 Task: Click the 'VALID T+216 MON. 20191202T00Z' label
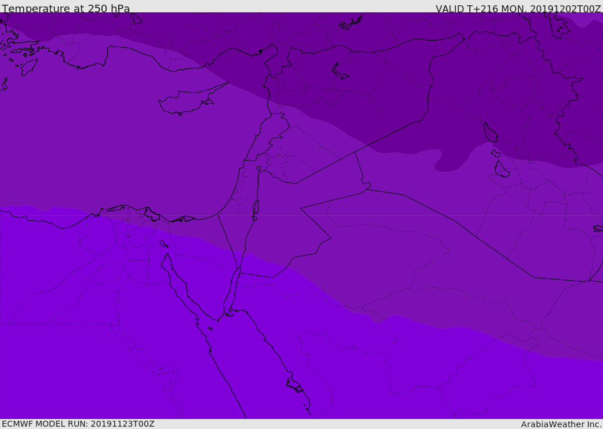pyautogui.click(x=518, y=9)
